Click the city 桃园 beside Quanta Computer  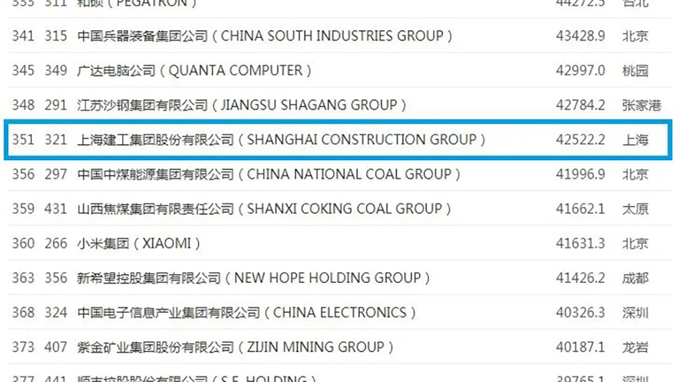(635, 71)
